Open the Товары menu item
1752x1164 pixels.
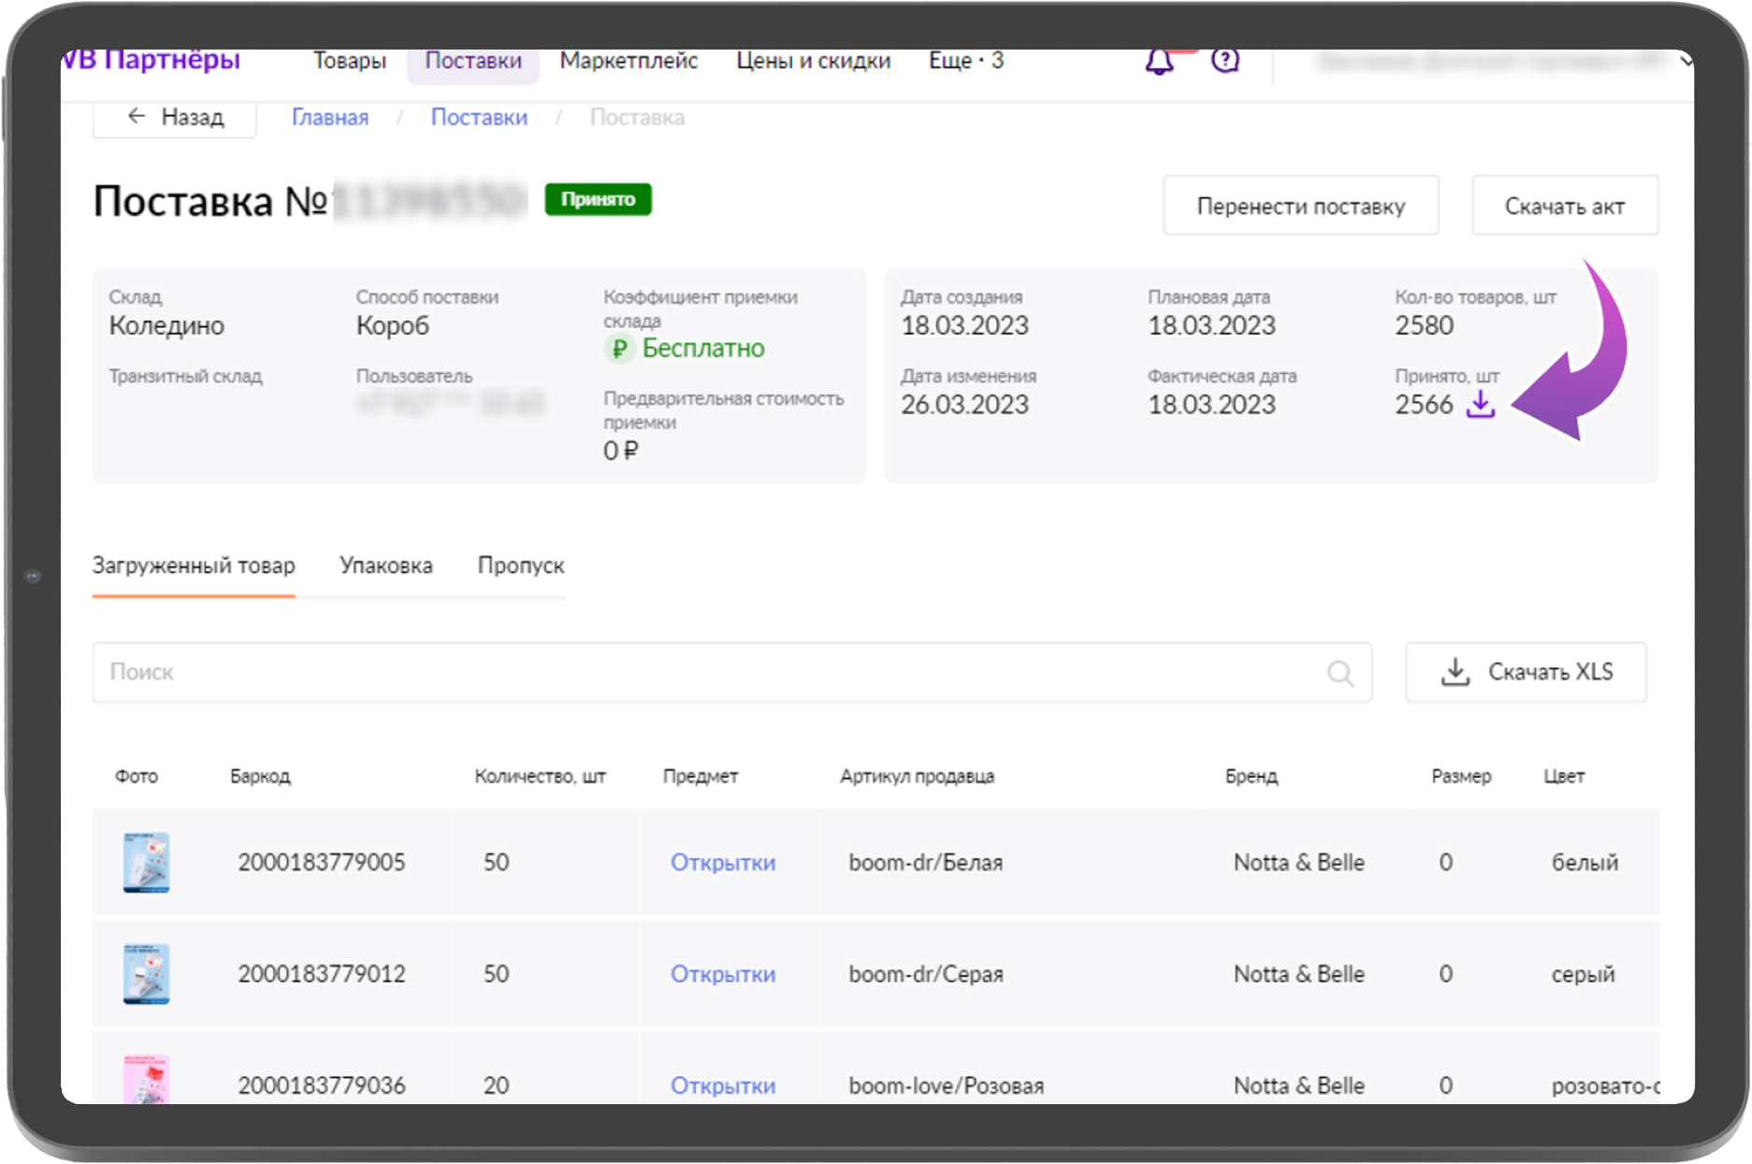pyautogui.click(x=349, y=62)
